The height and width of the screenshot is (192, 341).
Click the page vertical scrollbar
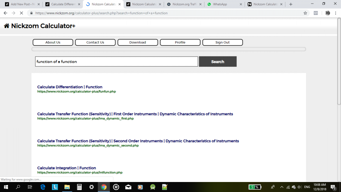(339, 62)
